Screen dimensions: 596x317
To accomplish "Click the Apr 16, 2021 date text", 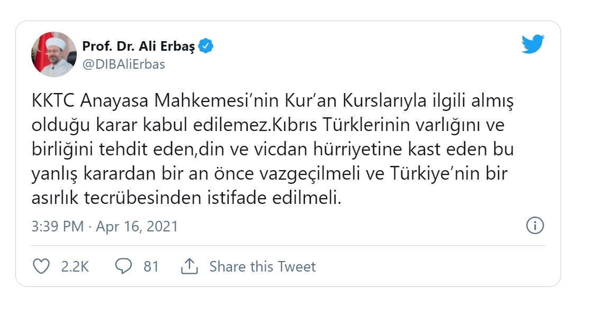I will pyautogui.click(x=136, y=227).
